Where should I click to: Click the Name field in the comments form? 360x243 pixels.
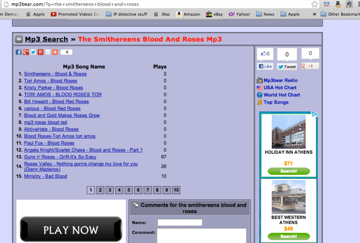tap(180, 223)
